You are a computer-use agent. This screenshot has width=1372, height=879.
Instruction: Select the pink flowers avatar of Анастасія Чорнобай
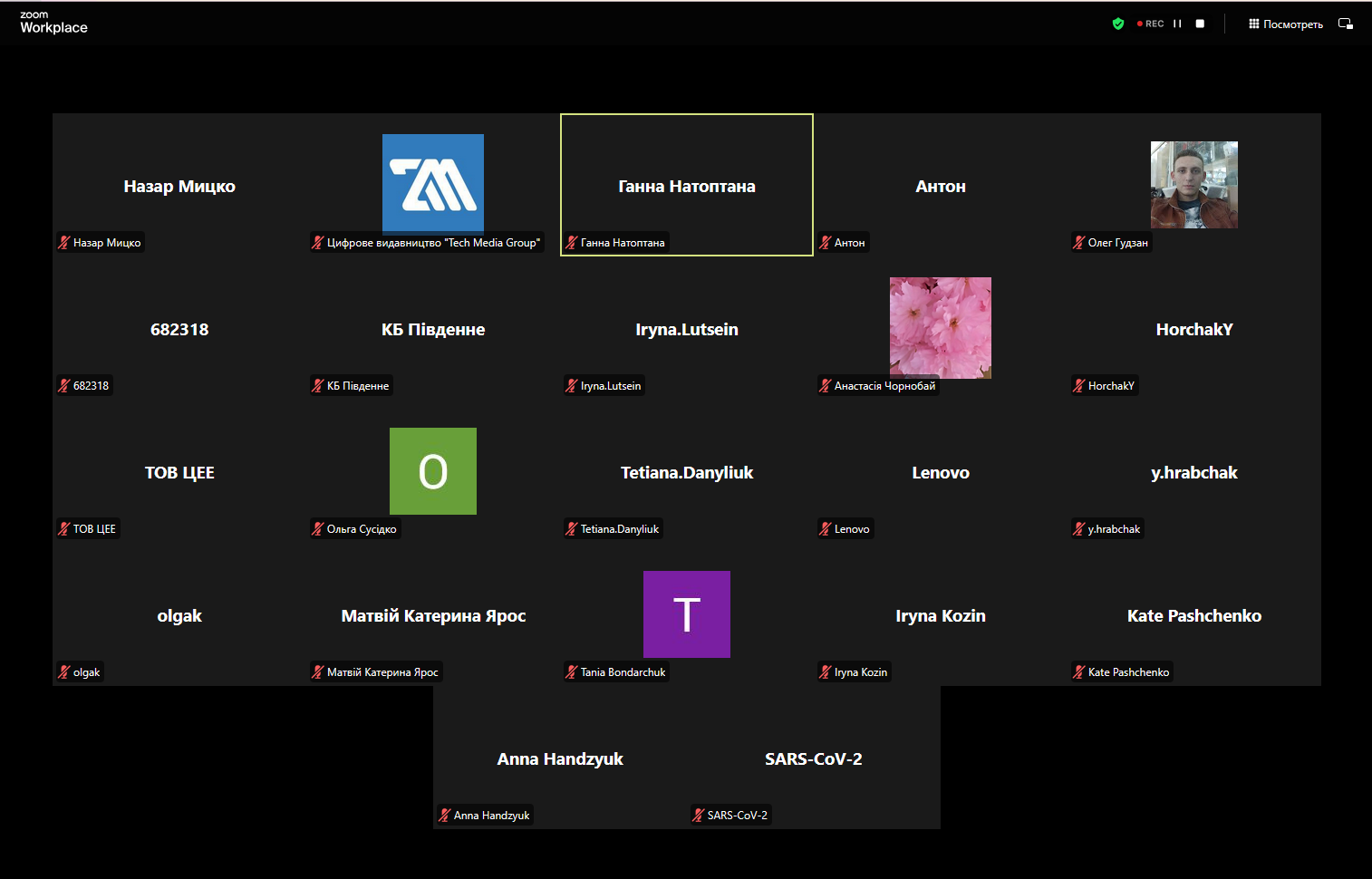click(x=940, y=326)
